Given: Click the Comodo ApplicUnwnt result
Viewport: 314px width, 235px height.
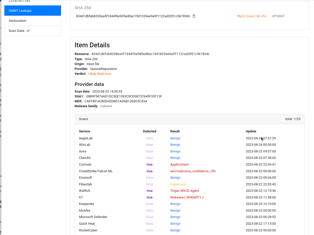Looking at the screenshot, I should (x=180, y=165).
